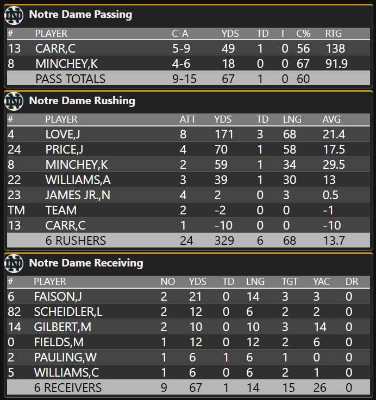Click the TGT column header
The image size is (376, 400).
(290, 282)
